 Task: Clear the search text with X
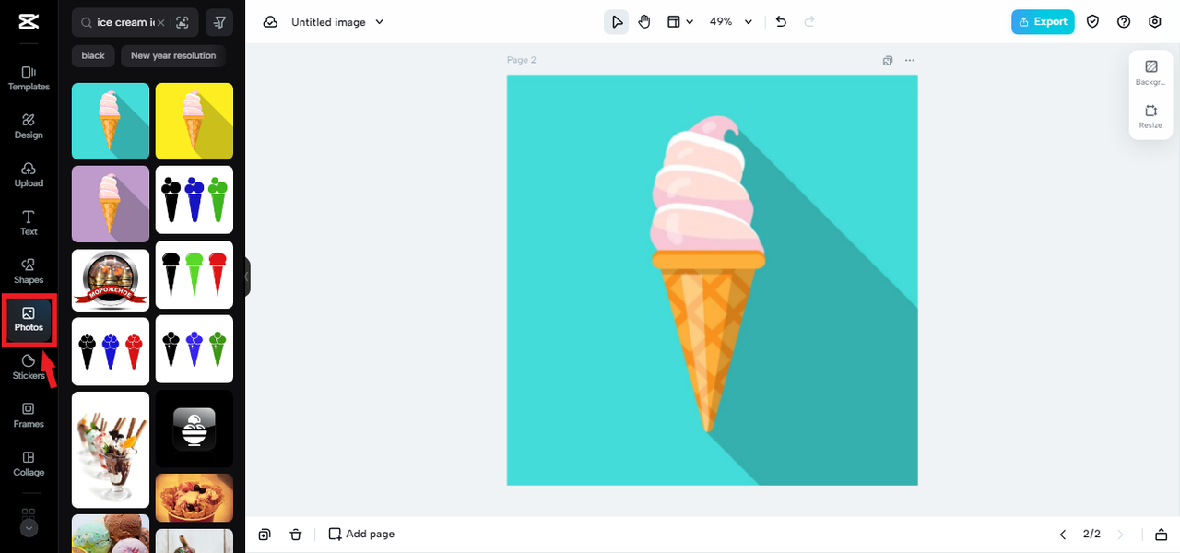point(161,22)
